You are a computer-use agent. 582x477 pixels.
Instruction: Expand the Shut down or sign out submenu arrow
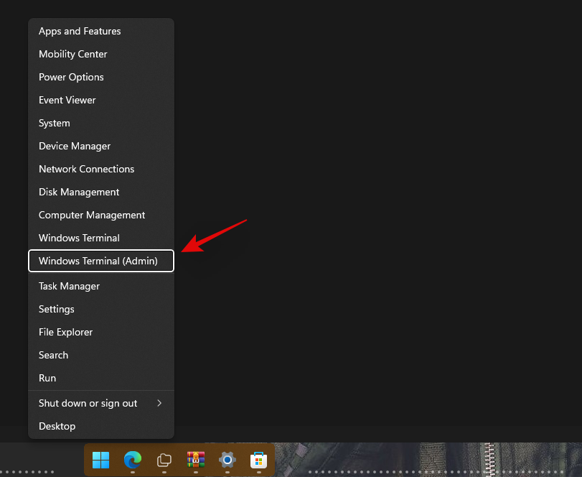[159, 404]
